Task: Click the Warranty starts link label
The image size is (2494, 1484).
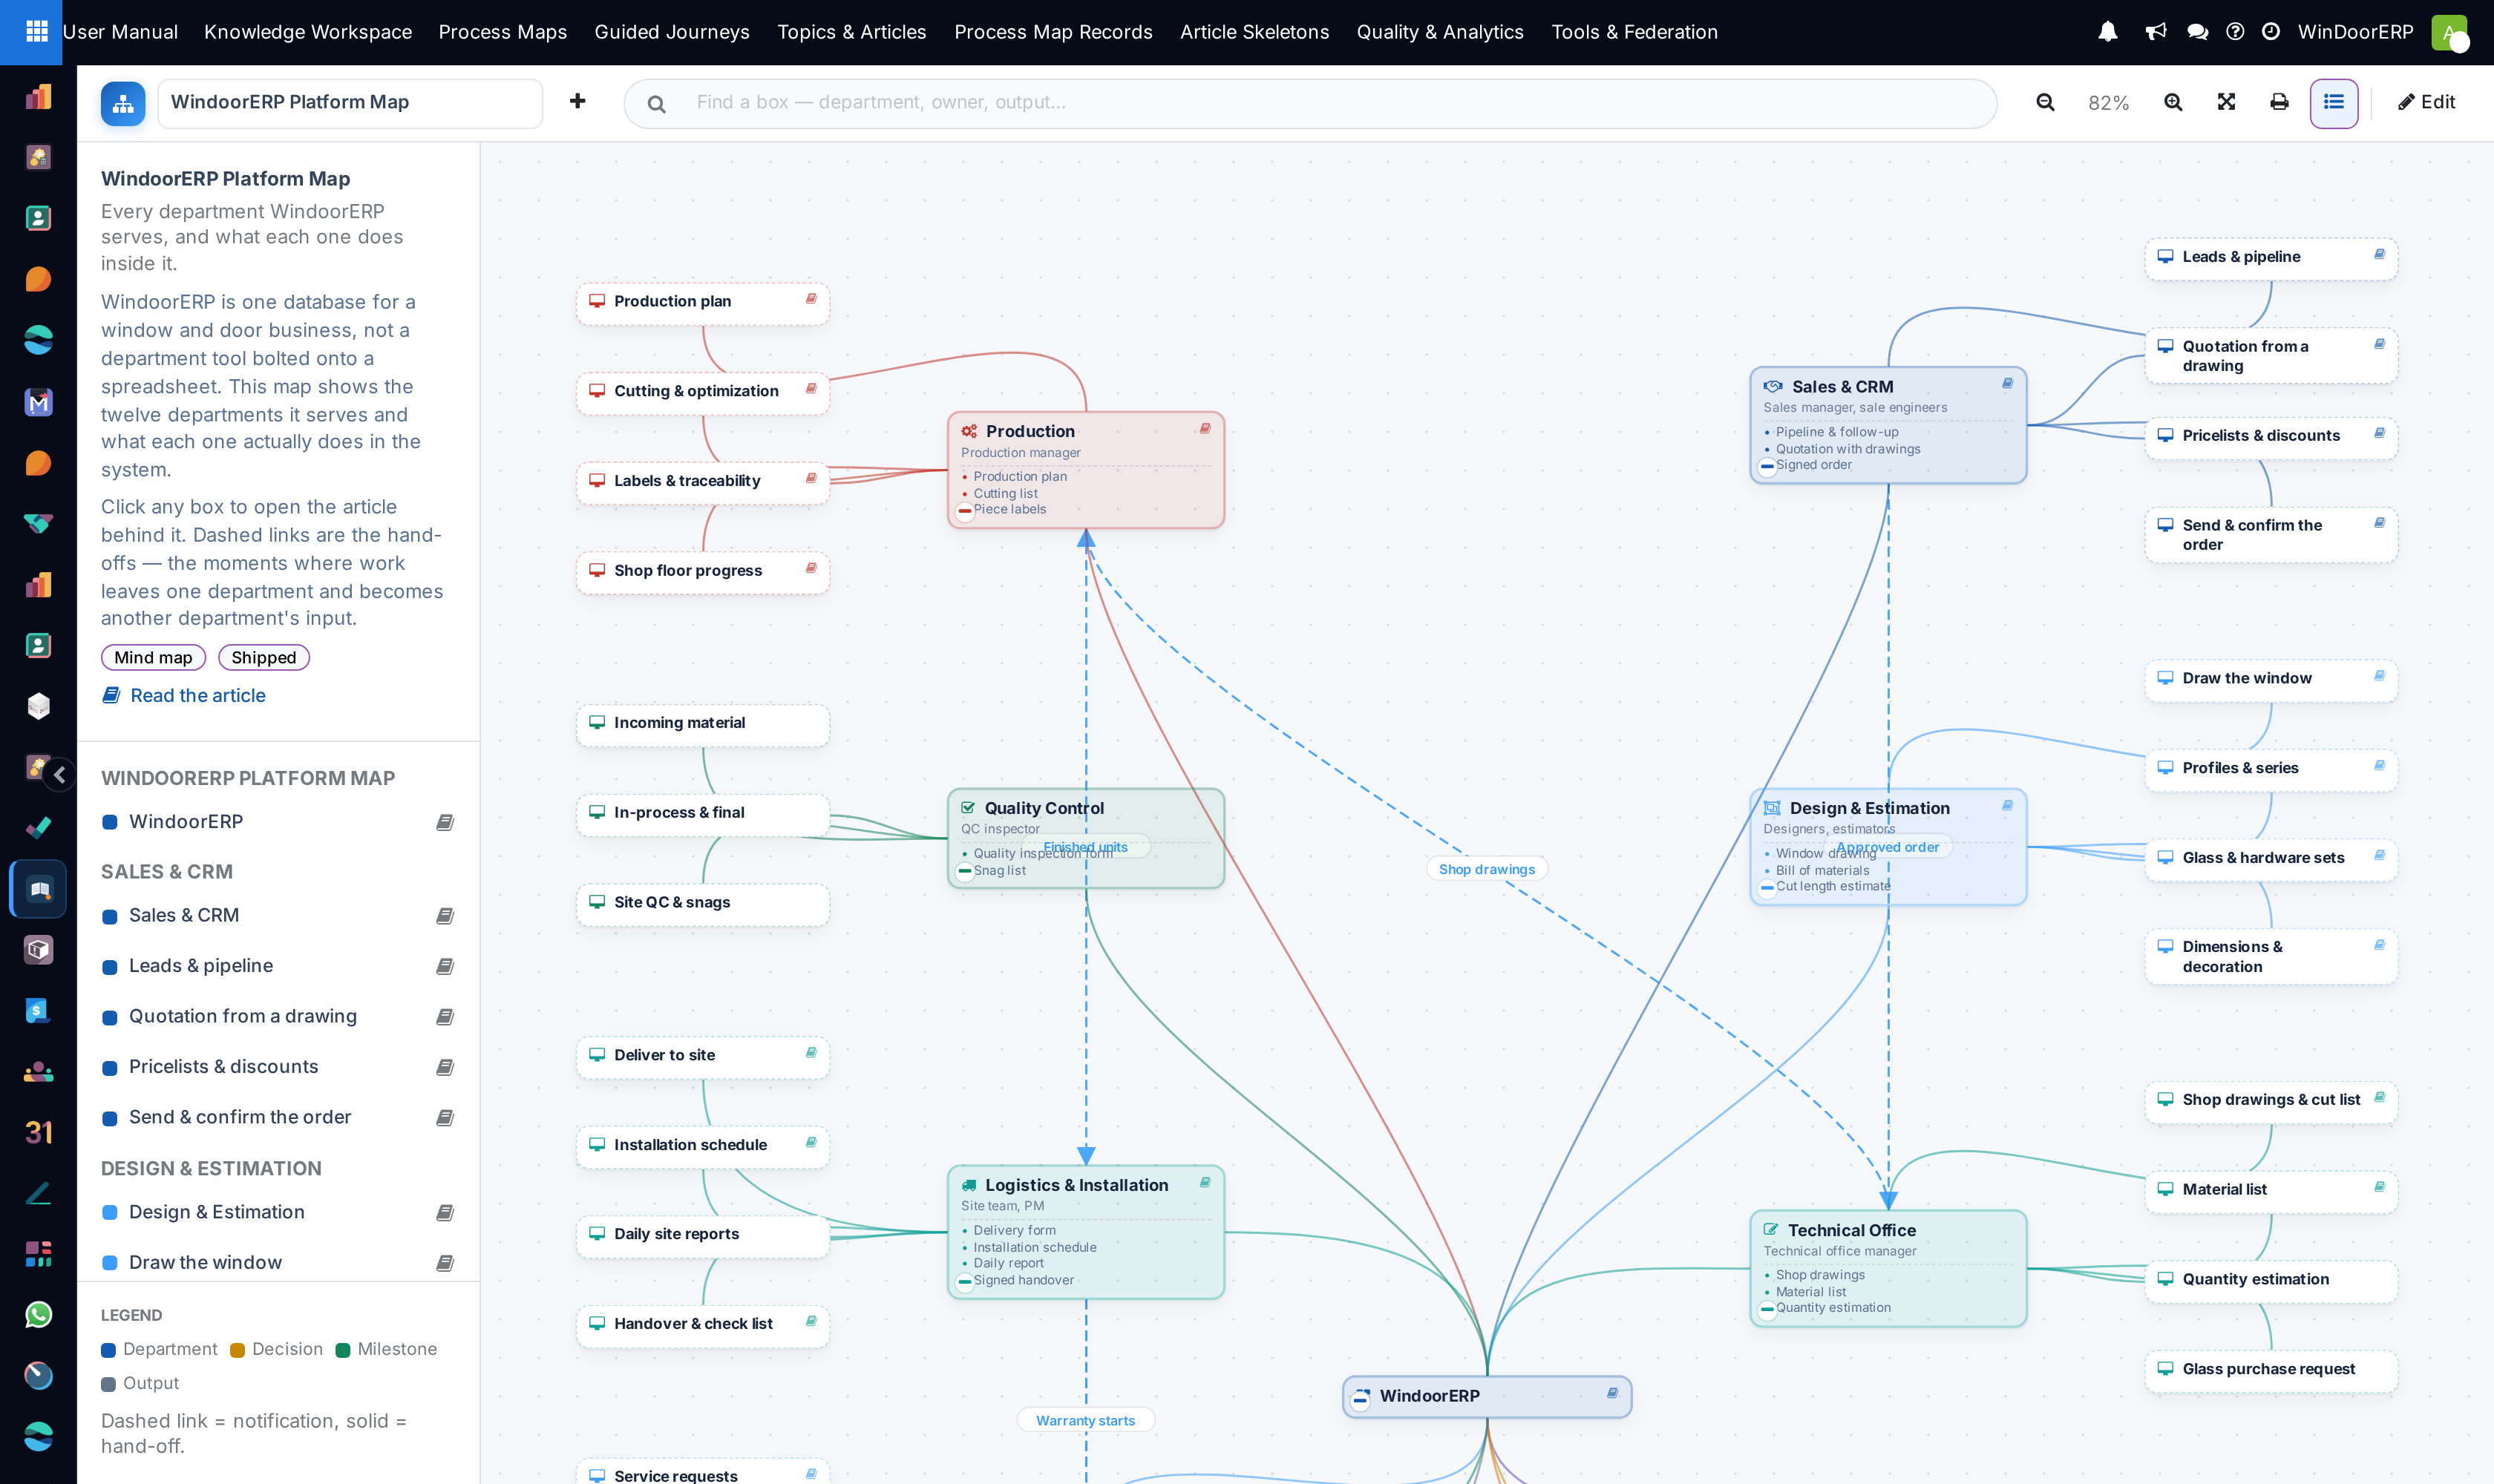Action: pyautogui.click(x=1085, y=1420)
